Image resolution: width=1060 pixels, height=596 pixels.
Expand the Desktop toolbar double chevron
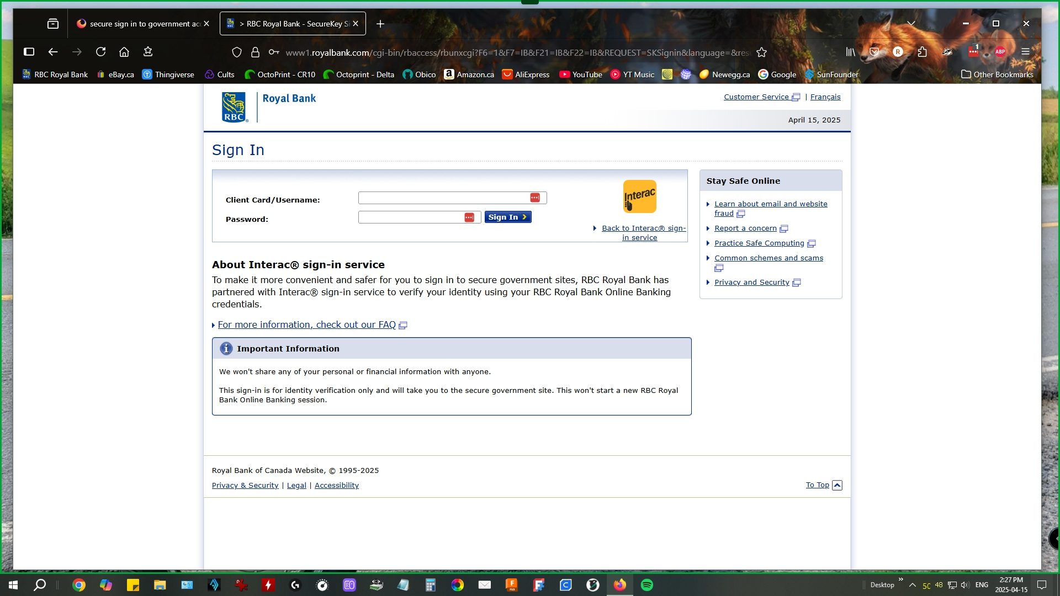click(x=901, y=579)
